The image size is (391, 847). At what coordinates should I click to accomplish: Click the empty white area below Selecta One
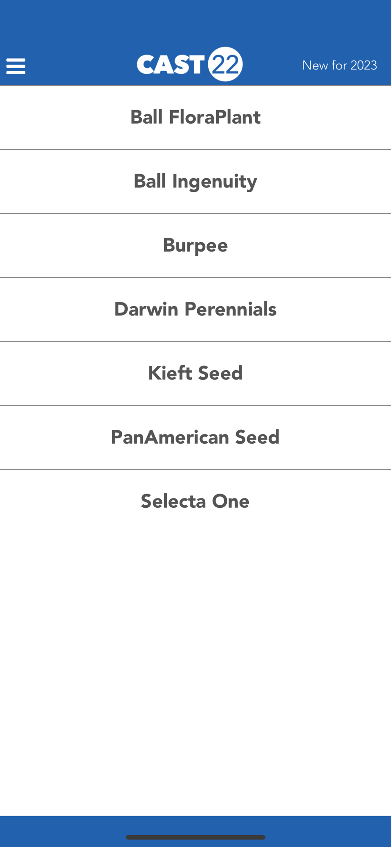point(195,674)
